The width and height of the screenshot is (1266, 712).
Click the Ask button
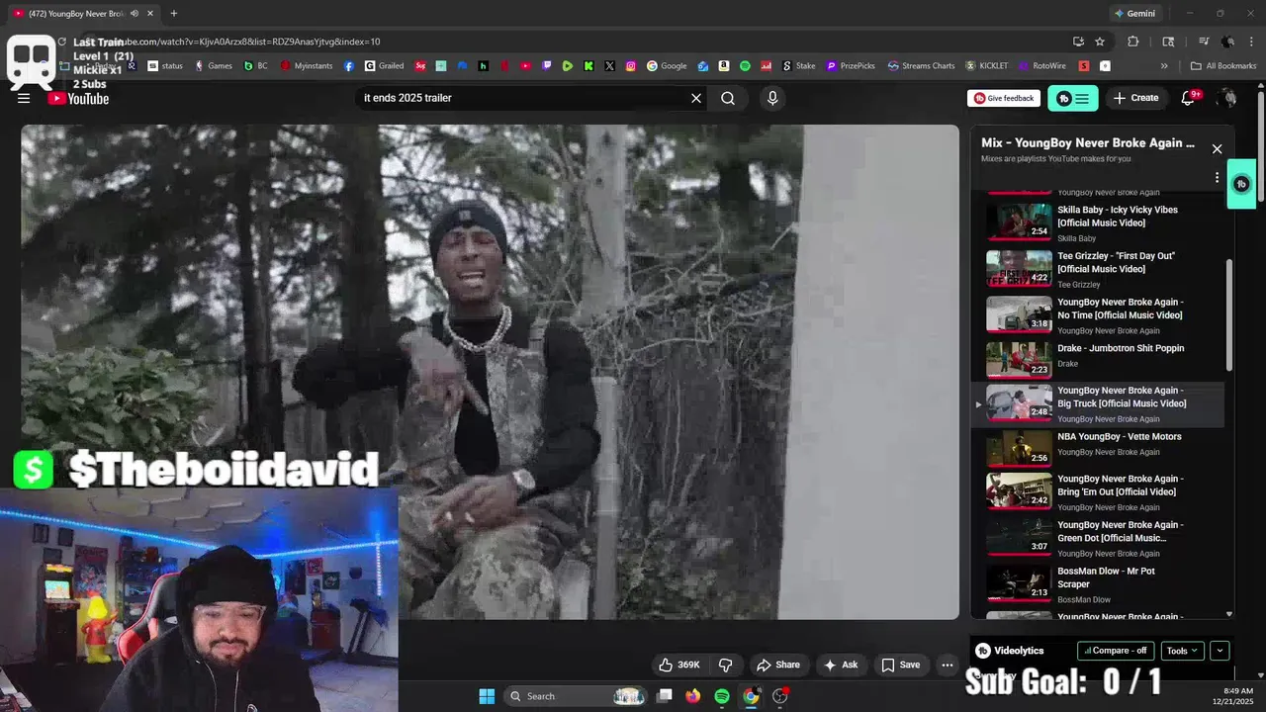pos(841,665)
